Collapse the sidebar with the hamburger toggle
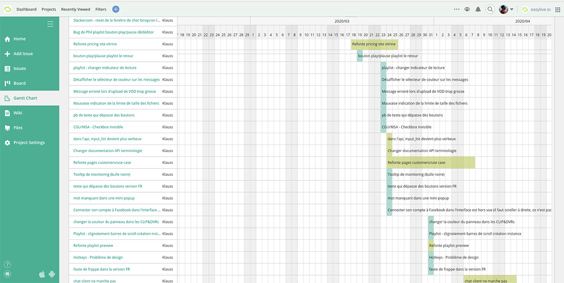This screenshot has width=564, height=283. [x=50, y=24]
